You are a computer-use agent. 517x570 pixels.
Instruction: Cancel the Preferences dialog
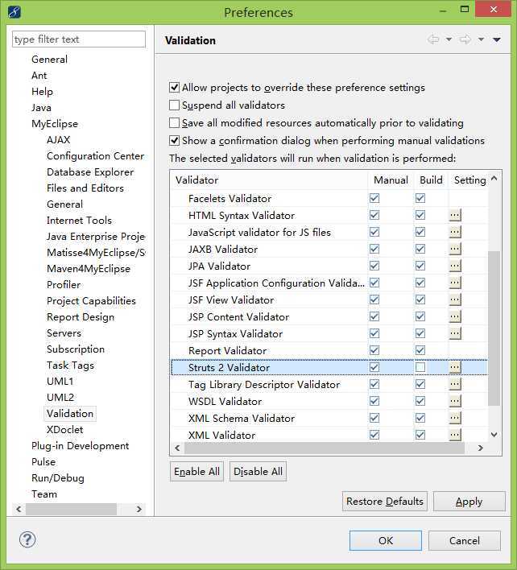tap(465, 540)
